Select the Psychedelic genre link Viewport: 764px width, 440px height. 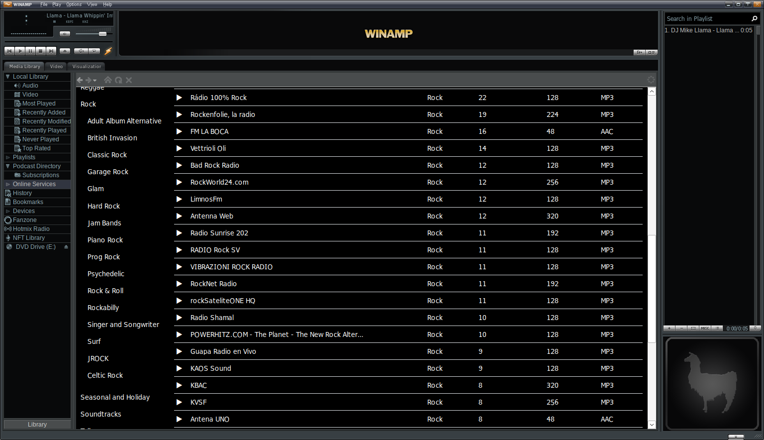pos(106,274)
